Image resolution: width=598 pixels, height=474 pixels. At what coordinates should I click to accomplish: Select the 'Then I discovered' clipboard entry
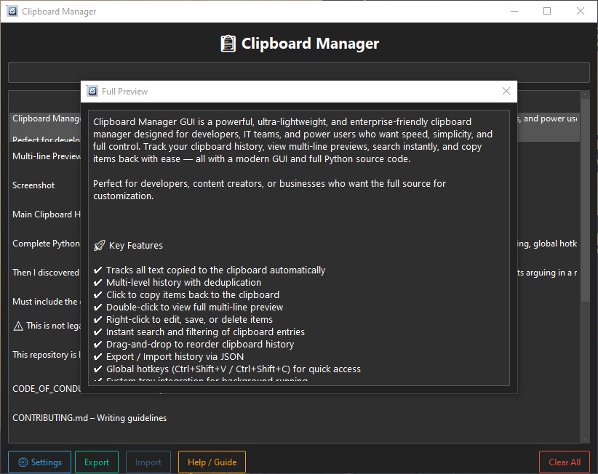[46, 273]
